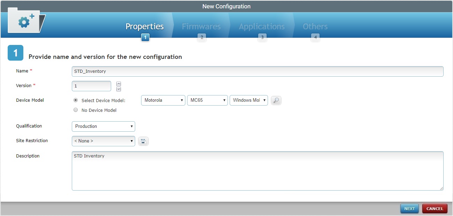
Task: Open the site selection icon beside Site Restriction
Action: [x=143, y=141]
